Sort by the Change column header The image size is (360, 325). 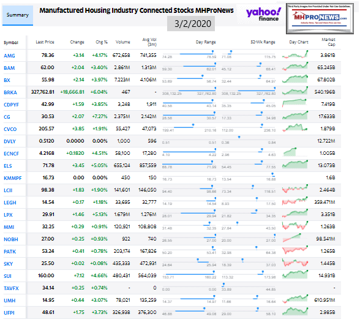77,42
